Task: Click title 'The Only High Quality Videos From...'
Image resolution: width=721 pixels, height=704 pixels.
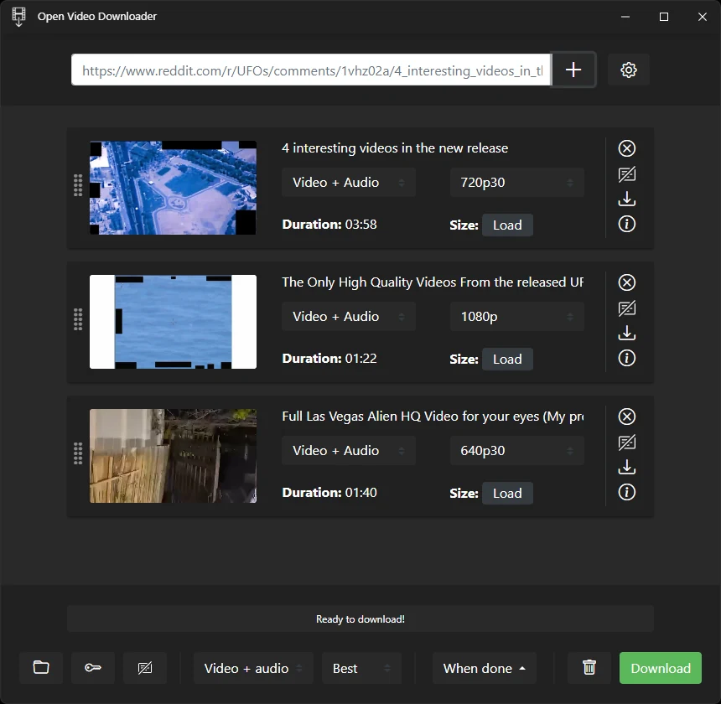Action: pos(433,282)
